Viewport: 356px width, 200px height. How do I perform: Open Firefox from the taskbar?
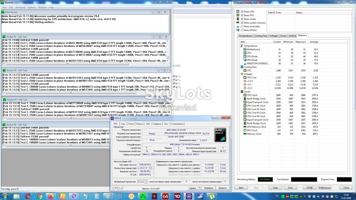pos(51,196)
